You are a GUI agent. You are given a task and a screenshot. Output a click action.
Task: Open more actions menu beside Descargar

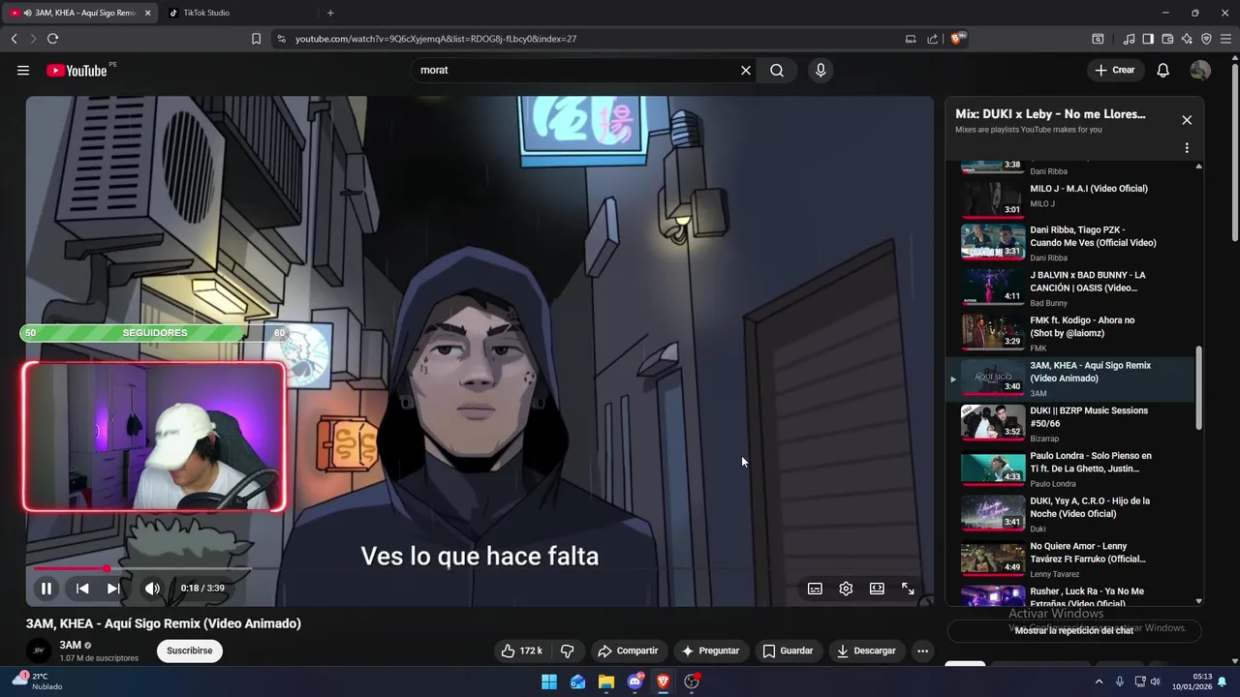tap(922, 652)
